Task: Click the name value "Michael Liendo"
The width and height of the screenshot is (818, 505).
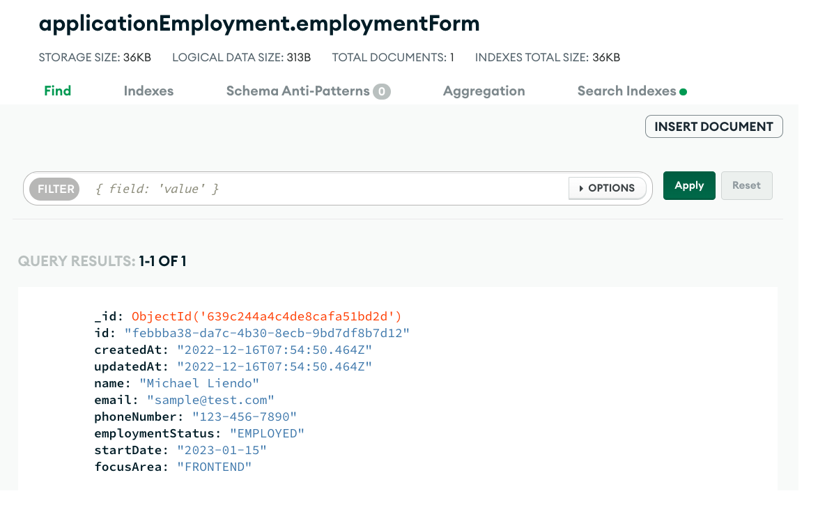Action: pyautogui.click(x=199, y=383)
